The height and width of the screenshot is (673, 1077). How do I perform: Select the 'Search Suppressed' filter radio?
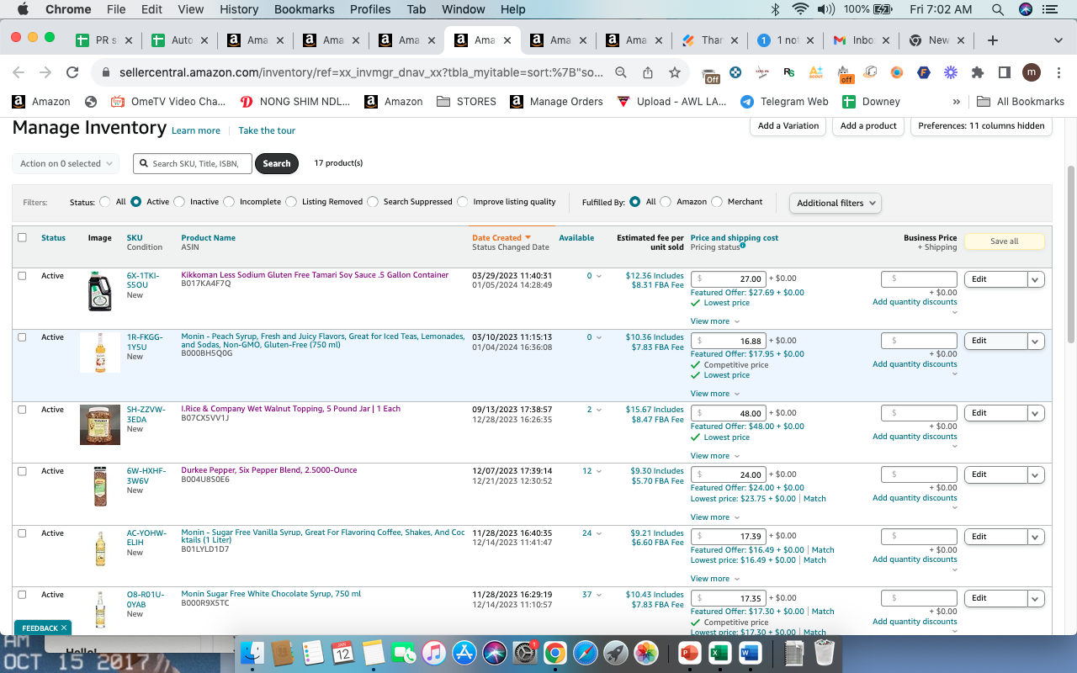373,202
